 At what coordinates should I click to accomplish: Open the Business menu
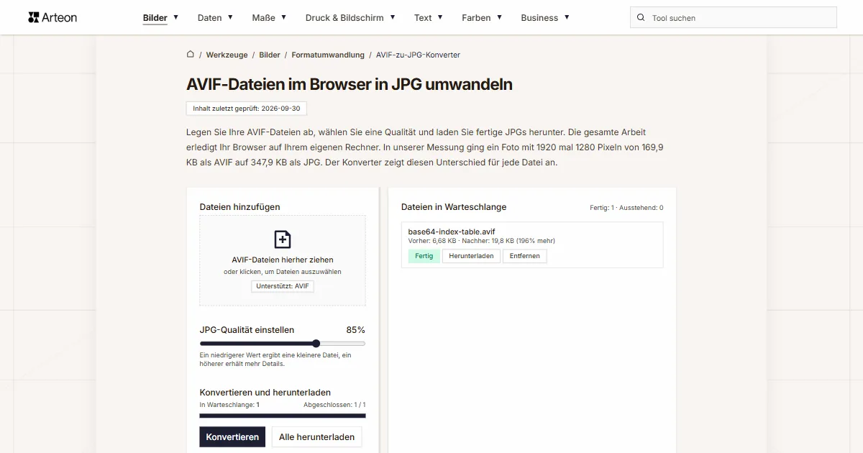tap(545, 17)
